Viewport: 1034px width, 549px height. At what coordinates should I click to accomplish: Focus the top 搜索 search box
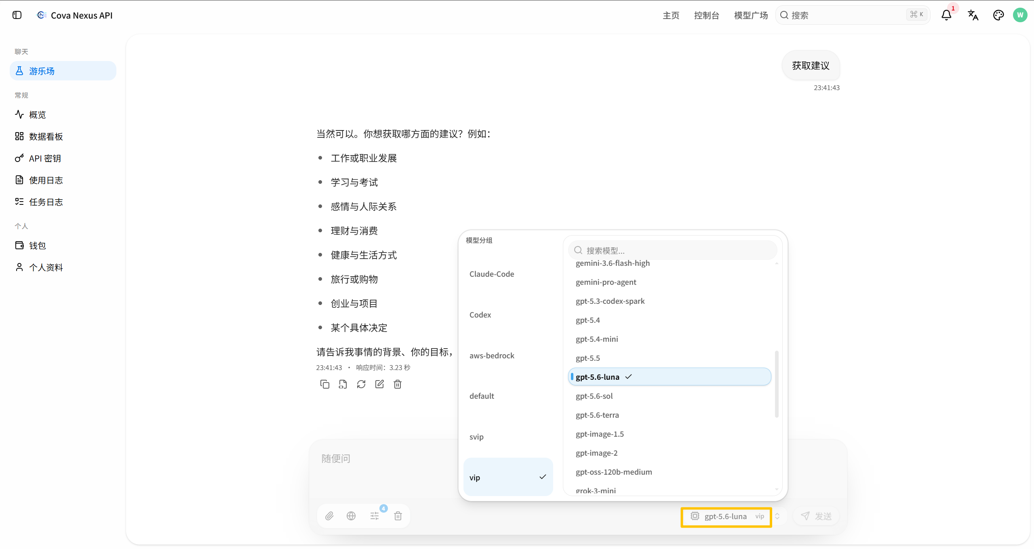[x=853, y=15]
